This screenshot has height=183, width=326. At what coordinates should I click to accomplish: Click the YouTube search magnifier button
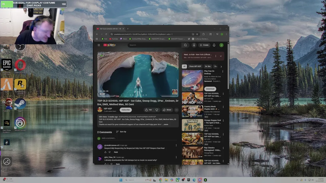pos(185,45)
